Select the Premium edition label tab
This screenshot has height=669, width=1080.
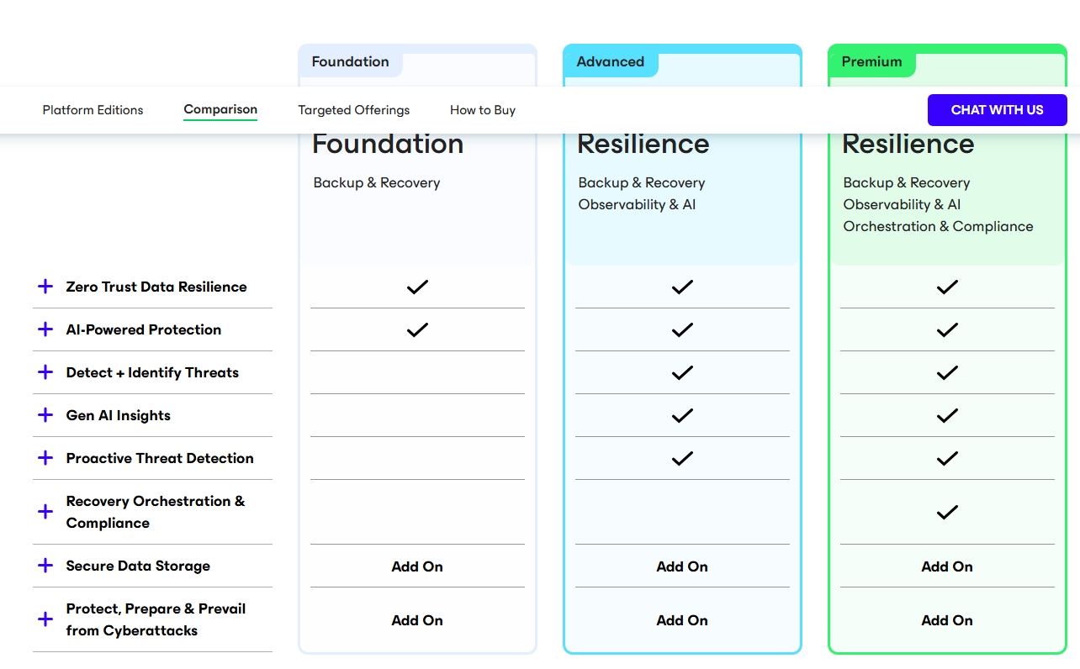tap(872, 61)
